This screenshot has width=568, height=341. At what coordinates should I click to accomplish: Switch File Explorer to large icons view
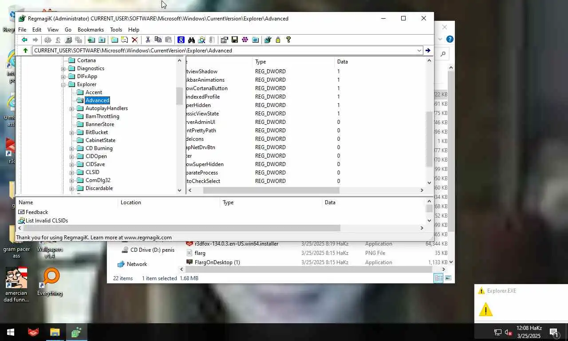448,278
